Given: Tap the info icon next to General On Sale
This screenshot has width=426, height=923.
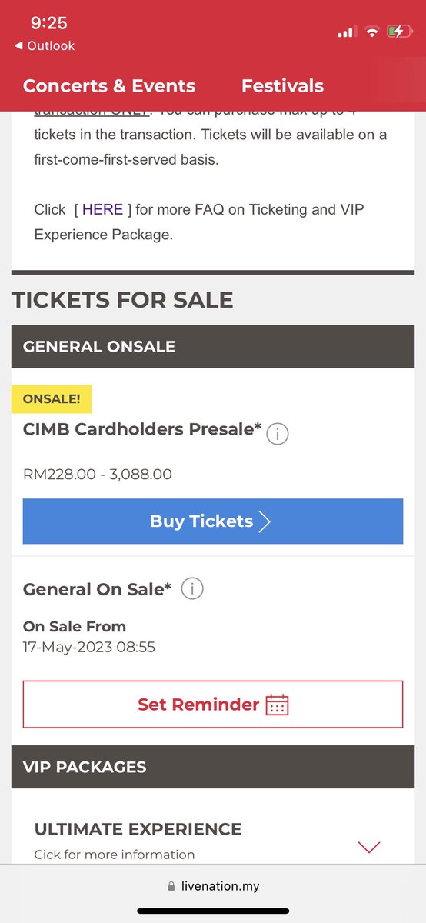Looking at the screenshot, I should (192, 589).
